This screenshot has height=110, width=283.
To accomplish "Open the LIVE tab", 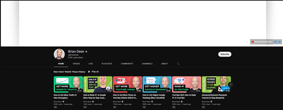I will pos(91,64).
